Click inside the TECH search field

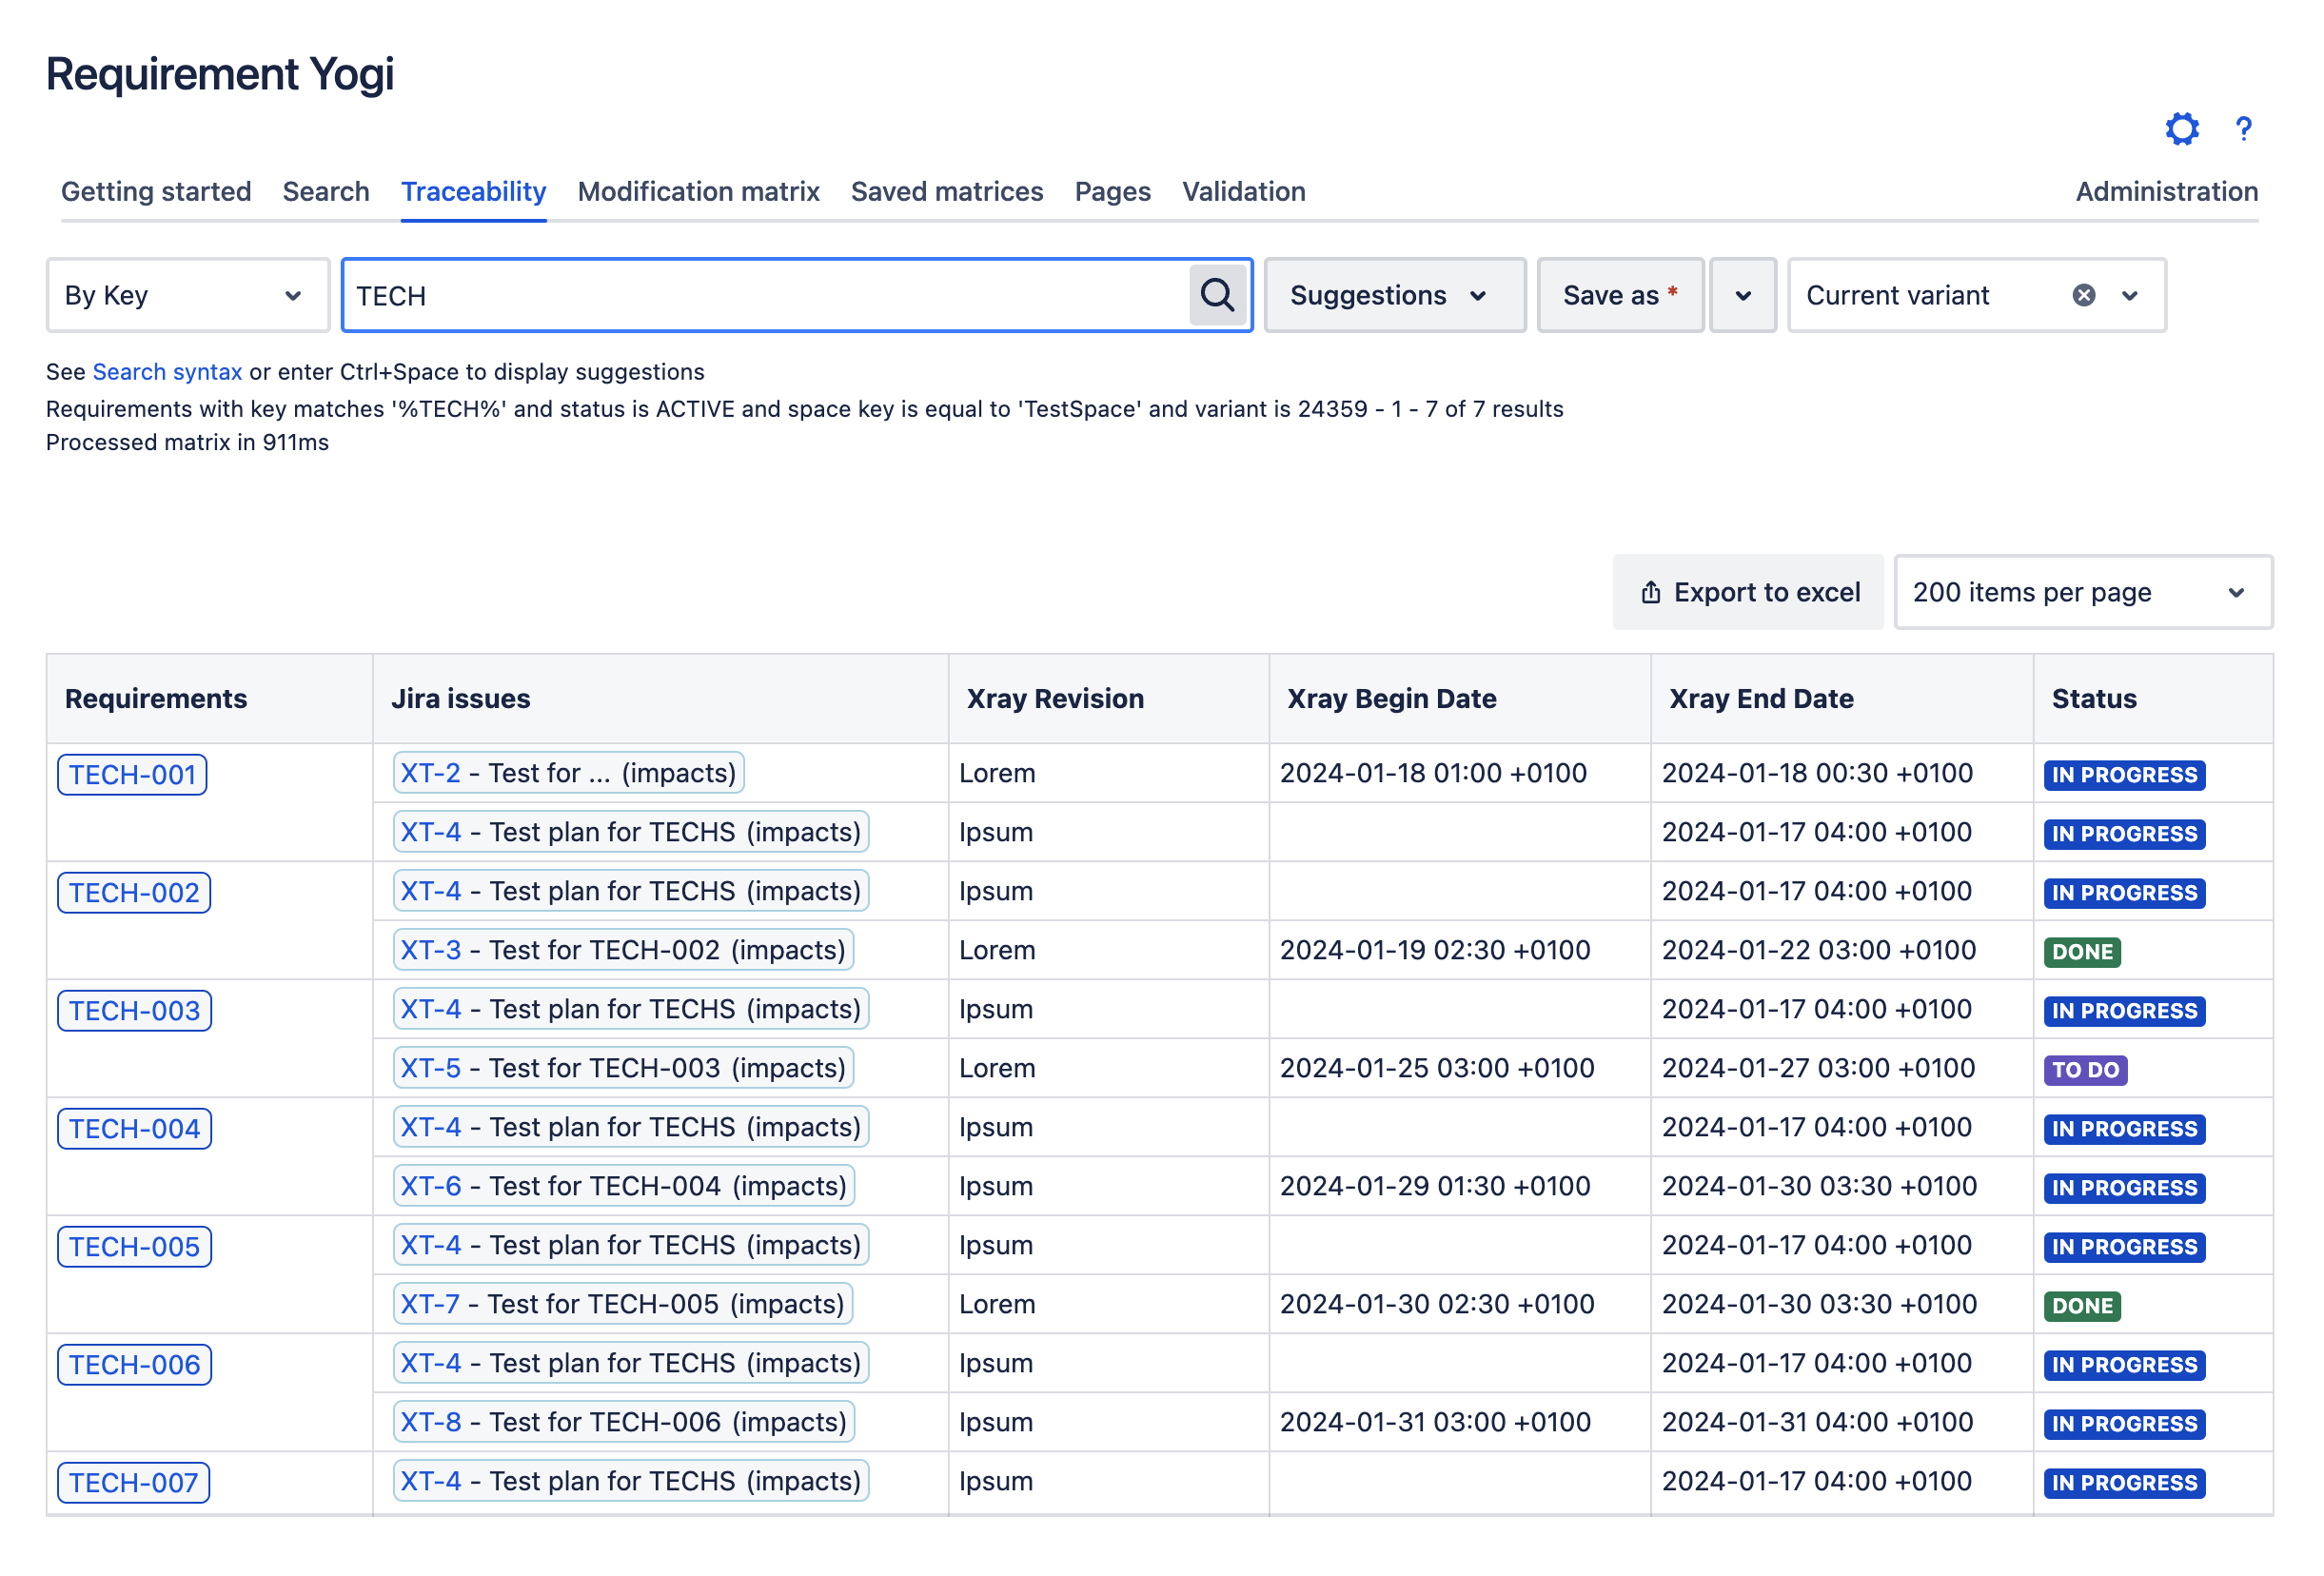[x=700, y=295]
